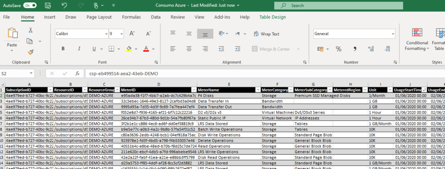Image resolution: width=445 pixels, height=169 pixels.
Task: Open the Review tab
Action: point(178,17)
